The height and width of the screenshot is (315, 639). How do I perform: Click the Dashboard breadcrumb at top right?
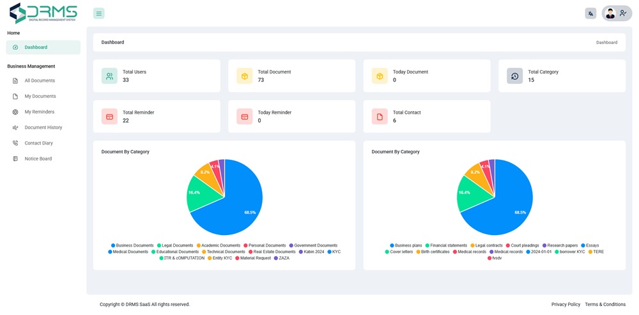click(x=606, y=43)
